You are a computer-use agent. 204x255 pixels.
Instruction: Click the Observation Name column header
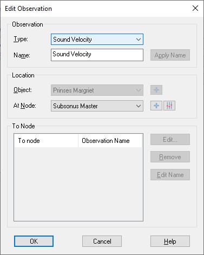pos(110,141)
